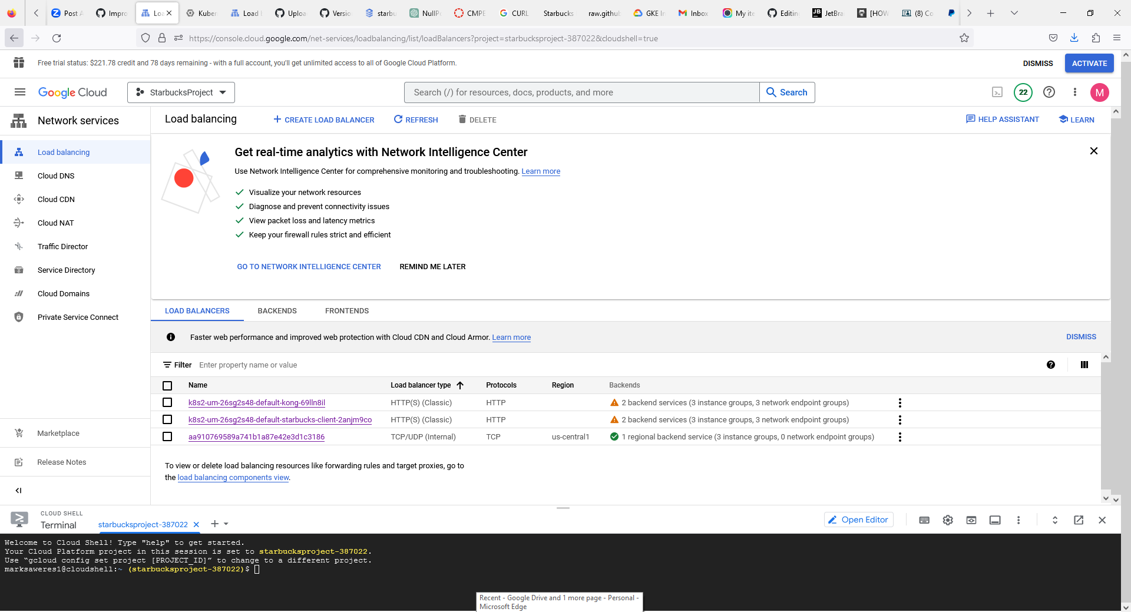This screenshot has width=1131, height=612.
Task: Switch to the FRONTENDS tab
Action: click(x=346, y=311)
